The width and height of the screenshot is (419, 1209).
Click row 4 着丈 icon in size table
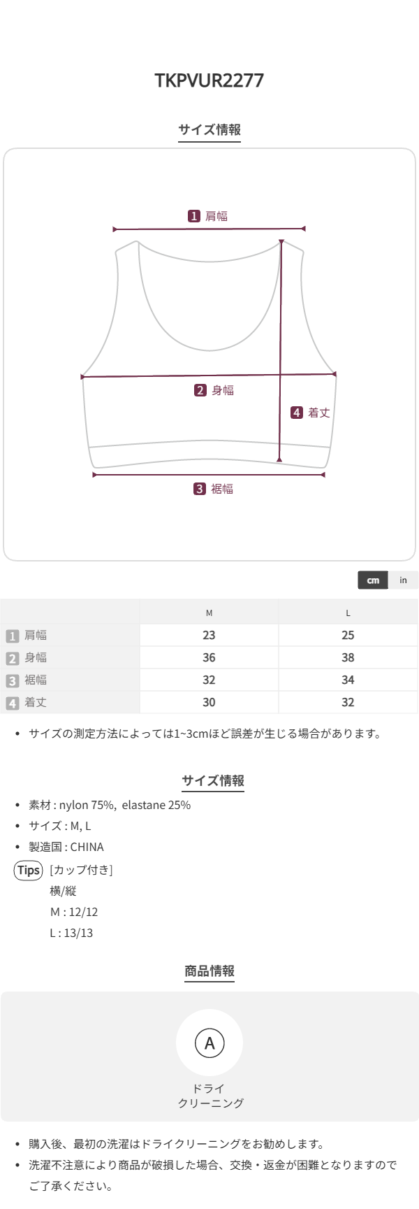[12, 703]
